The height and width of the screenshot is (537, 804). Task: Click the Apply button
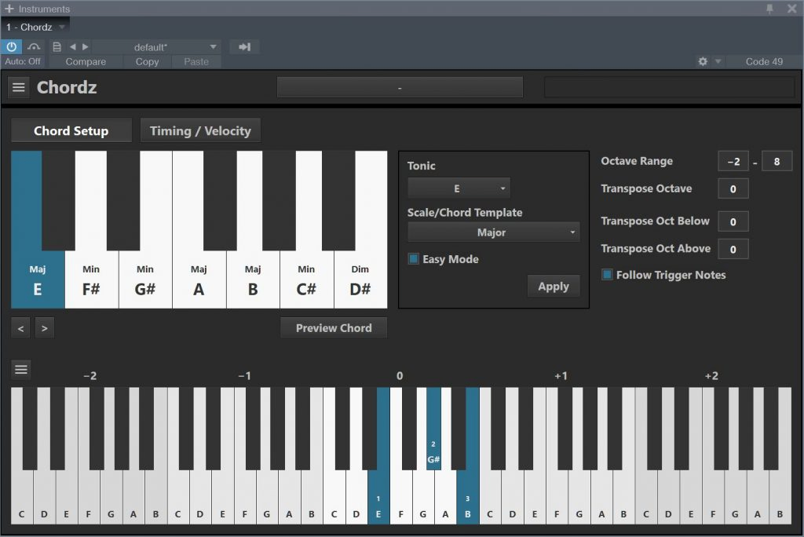point(554,287)
